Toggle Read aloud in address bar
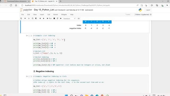 pos(138,5)
